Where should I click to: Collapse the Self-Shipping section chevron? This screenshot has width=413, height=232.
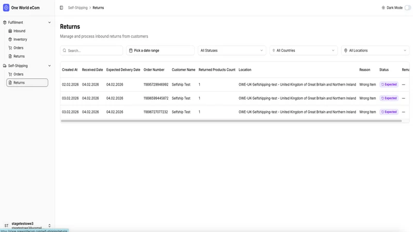pos(49,65)
